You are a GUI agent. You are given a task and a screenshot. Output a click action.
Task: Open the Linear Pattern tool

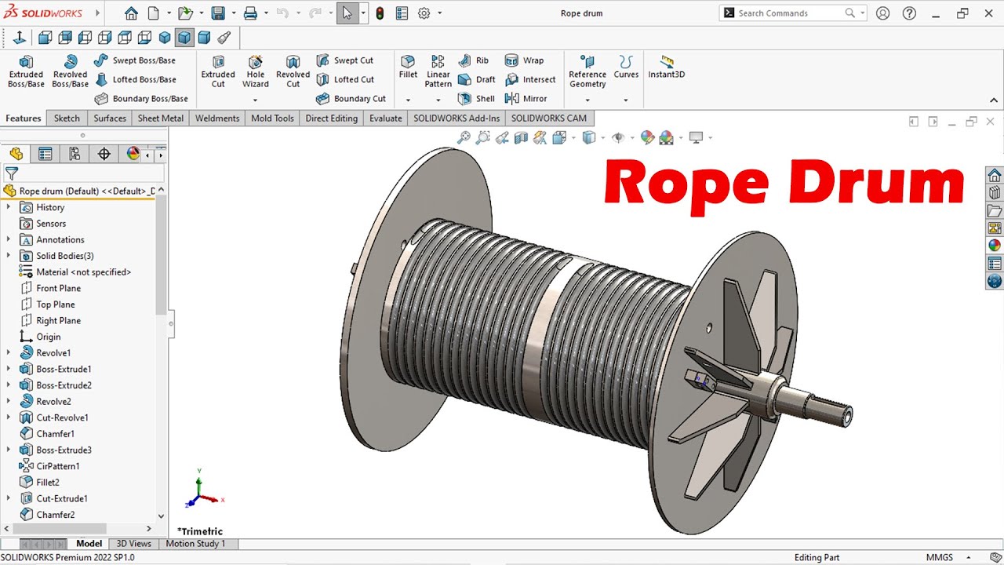438,71
